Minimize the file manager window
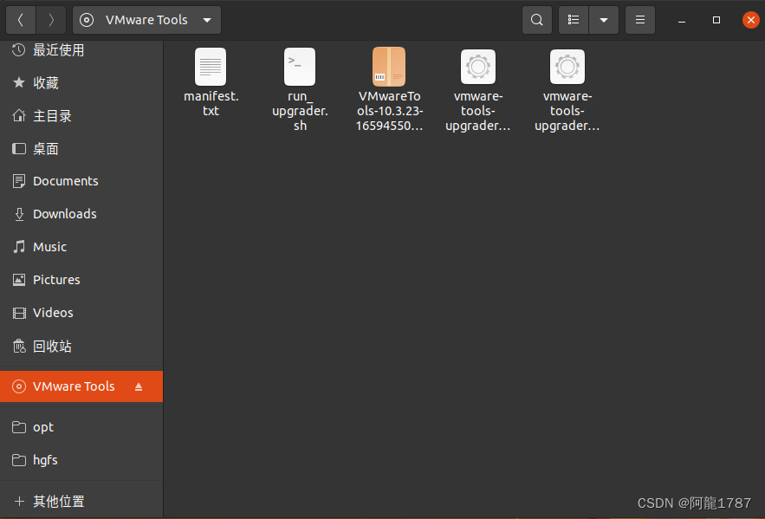Image resolution: width=765 pixels, height=519 pixels. pos(682,21)
